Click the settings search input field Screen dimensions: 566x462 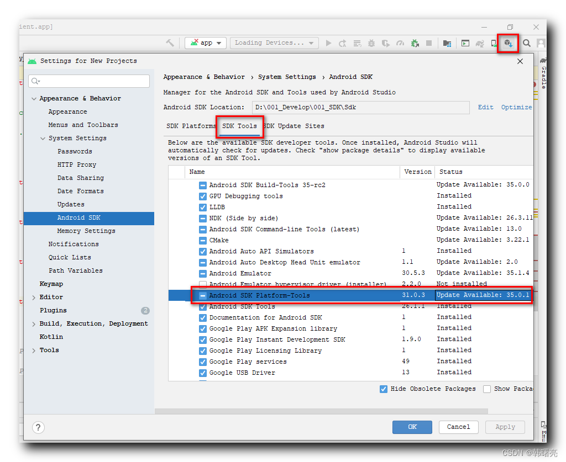tap(89, 81)
